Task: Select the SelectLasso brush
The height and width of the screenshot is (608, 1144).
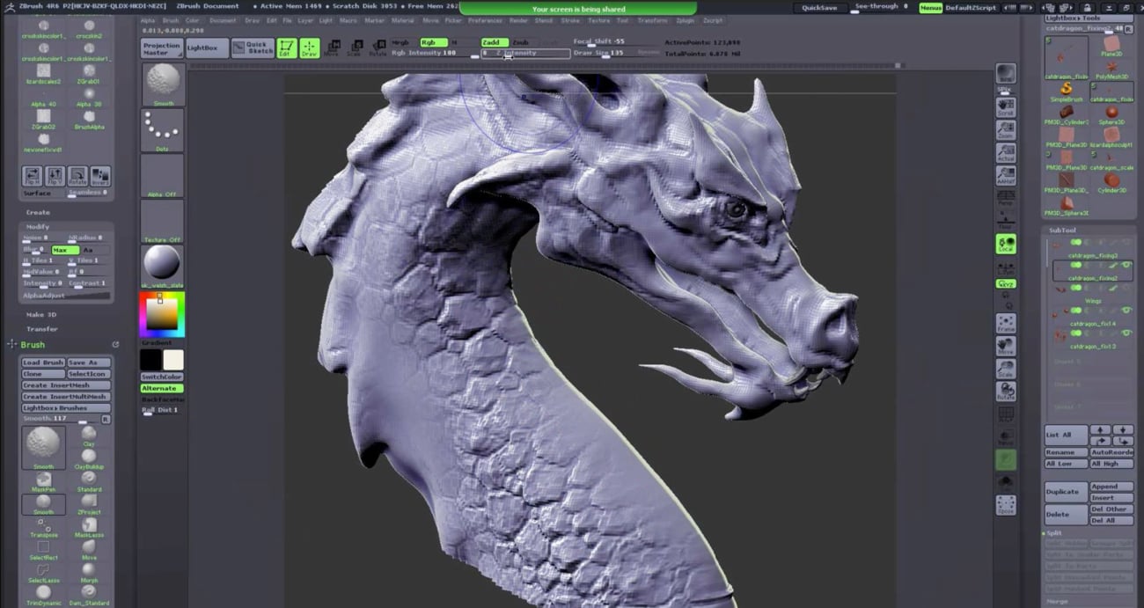Action: (43, 573)
